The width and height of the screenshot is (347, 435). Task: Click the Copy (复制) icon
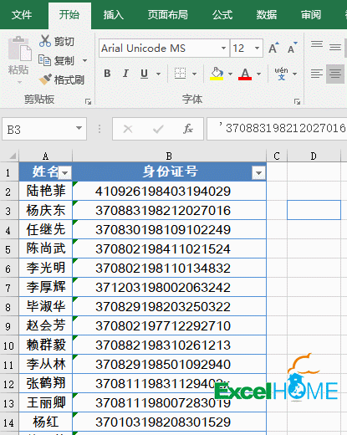tap(44, 60)
